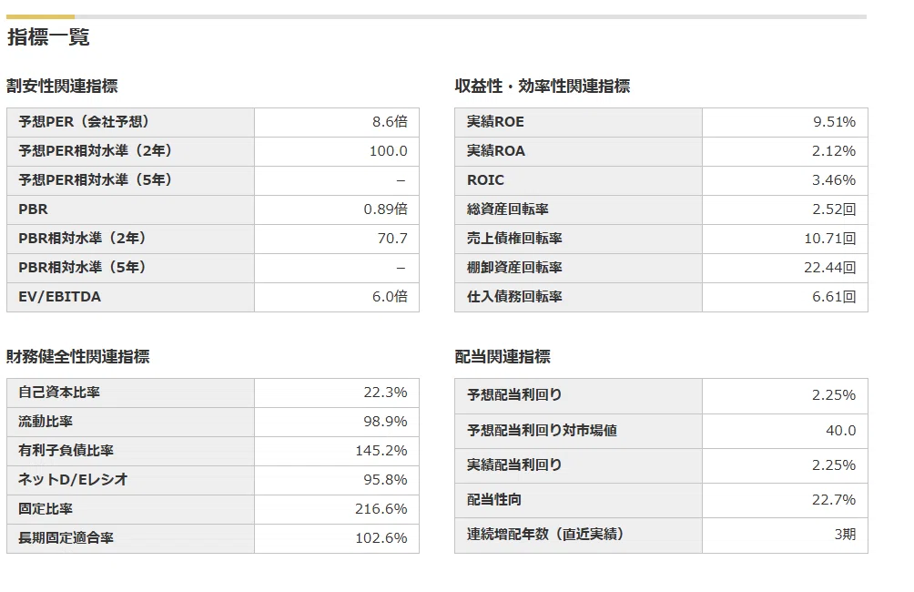Select the 予想配当利回り label

[514, 395]
